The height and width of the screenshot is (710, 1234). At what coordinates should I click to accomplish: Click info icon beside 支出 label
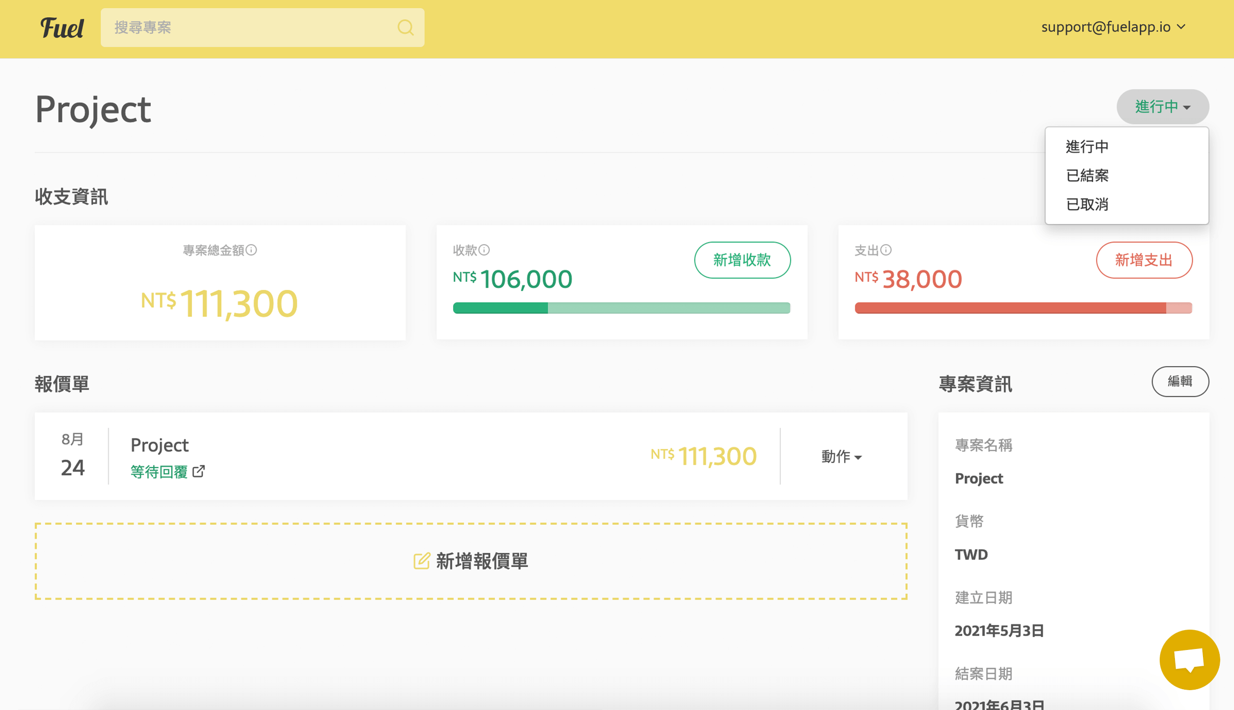886,250
